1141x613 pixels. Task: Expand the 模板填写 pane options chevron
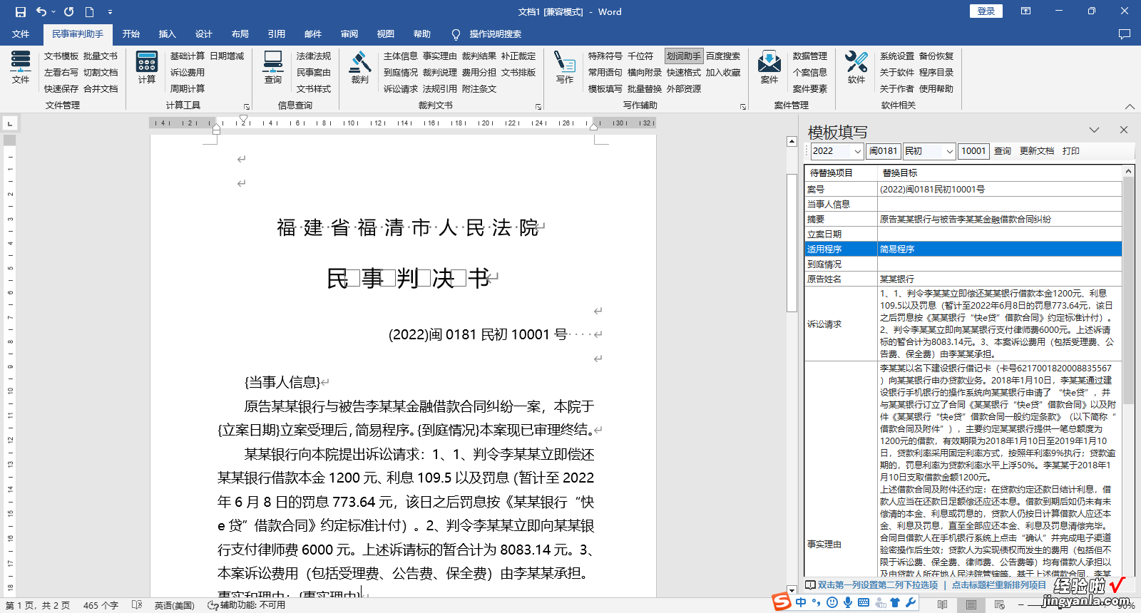(x=1094, y=130)
